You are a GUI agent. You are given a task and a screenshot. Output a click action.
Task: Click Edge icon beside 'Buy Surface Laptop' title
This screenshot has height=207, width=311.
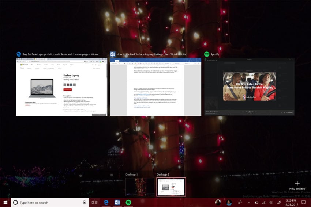pyautogui.click(x=19, y=54)
